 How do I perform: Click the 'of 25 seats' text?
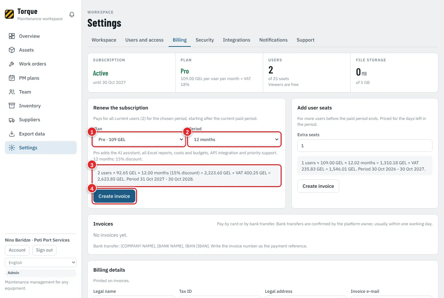coord(279,79)
